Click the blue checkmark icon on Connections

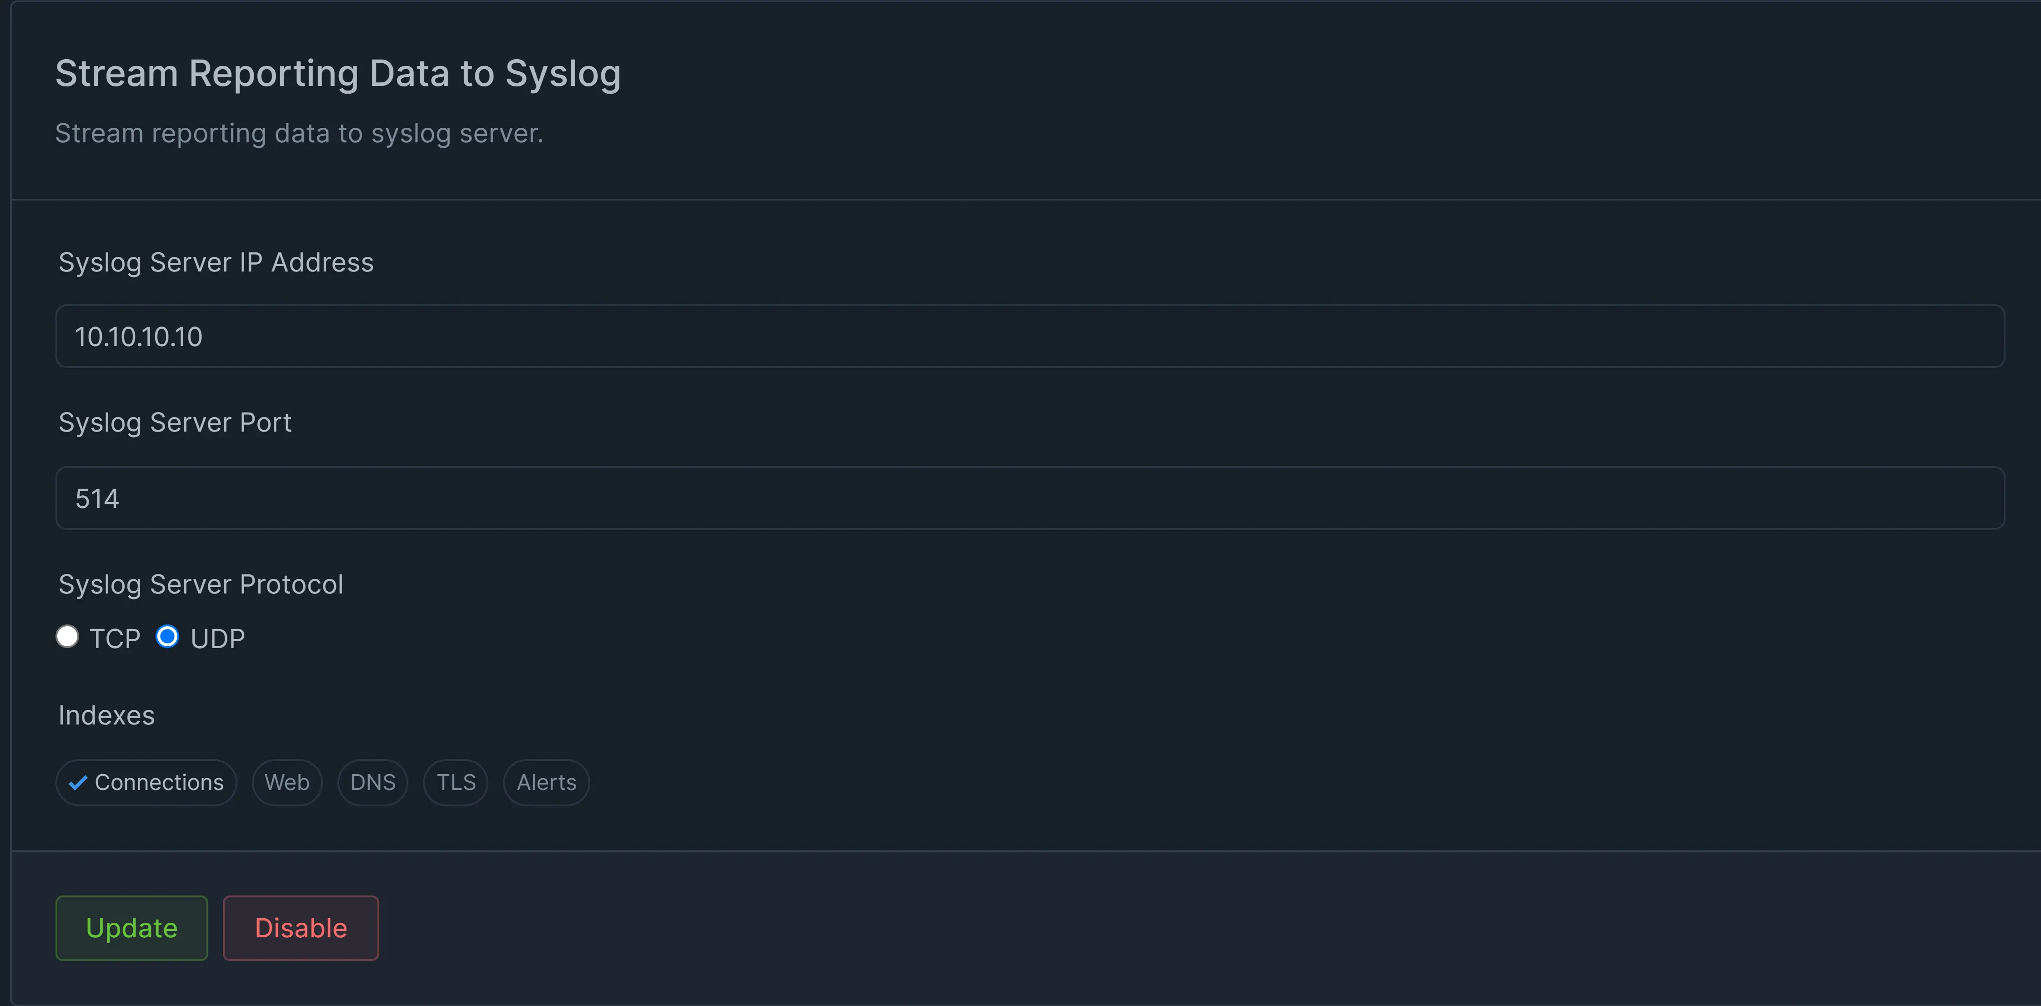(x=78, y=784)
